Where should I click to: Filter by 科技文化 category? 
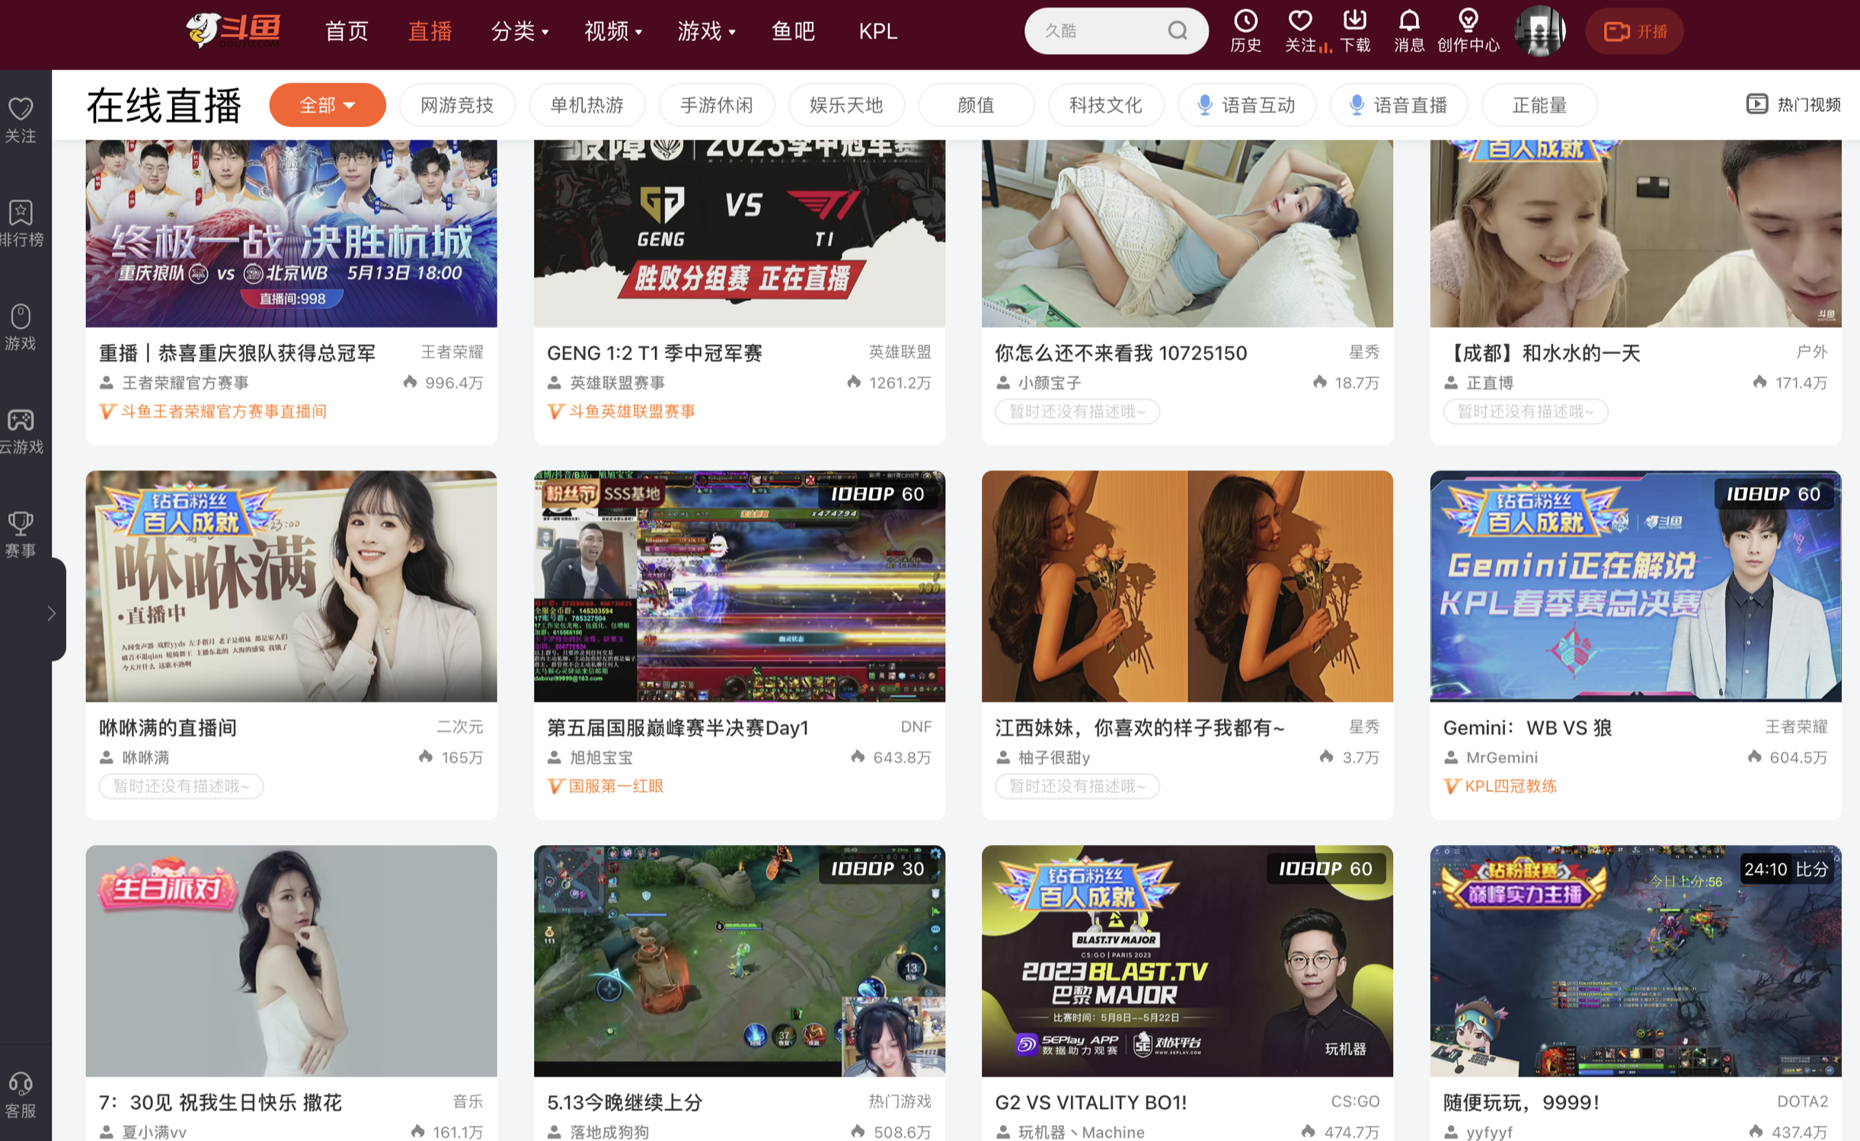coord(1106,105)
